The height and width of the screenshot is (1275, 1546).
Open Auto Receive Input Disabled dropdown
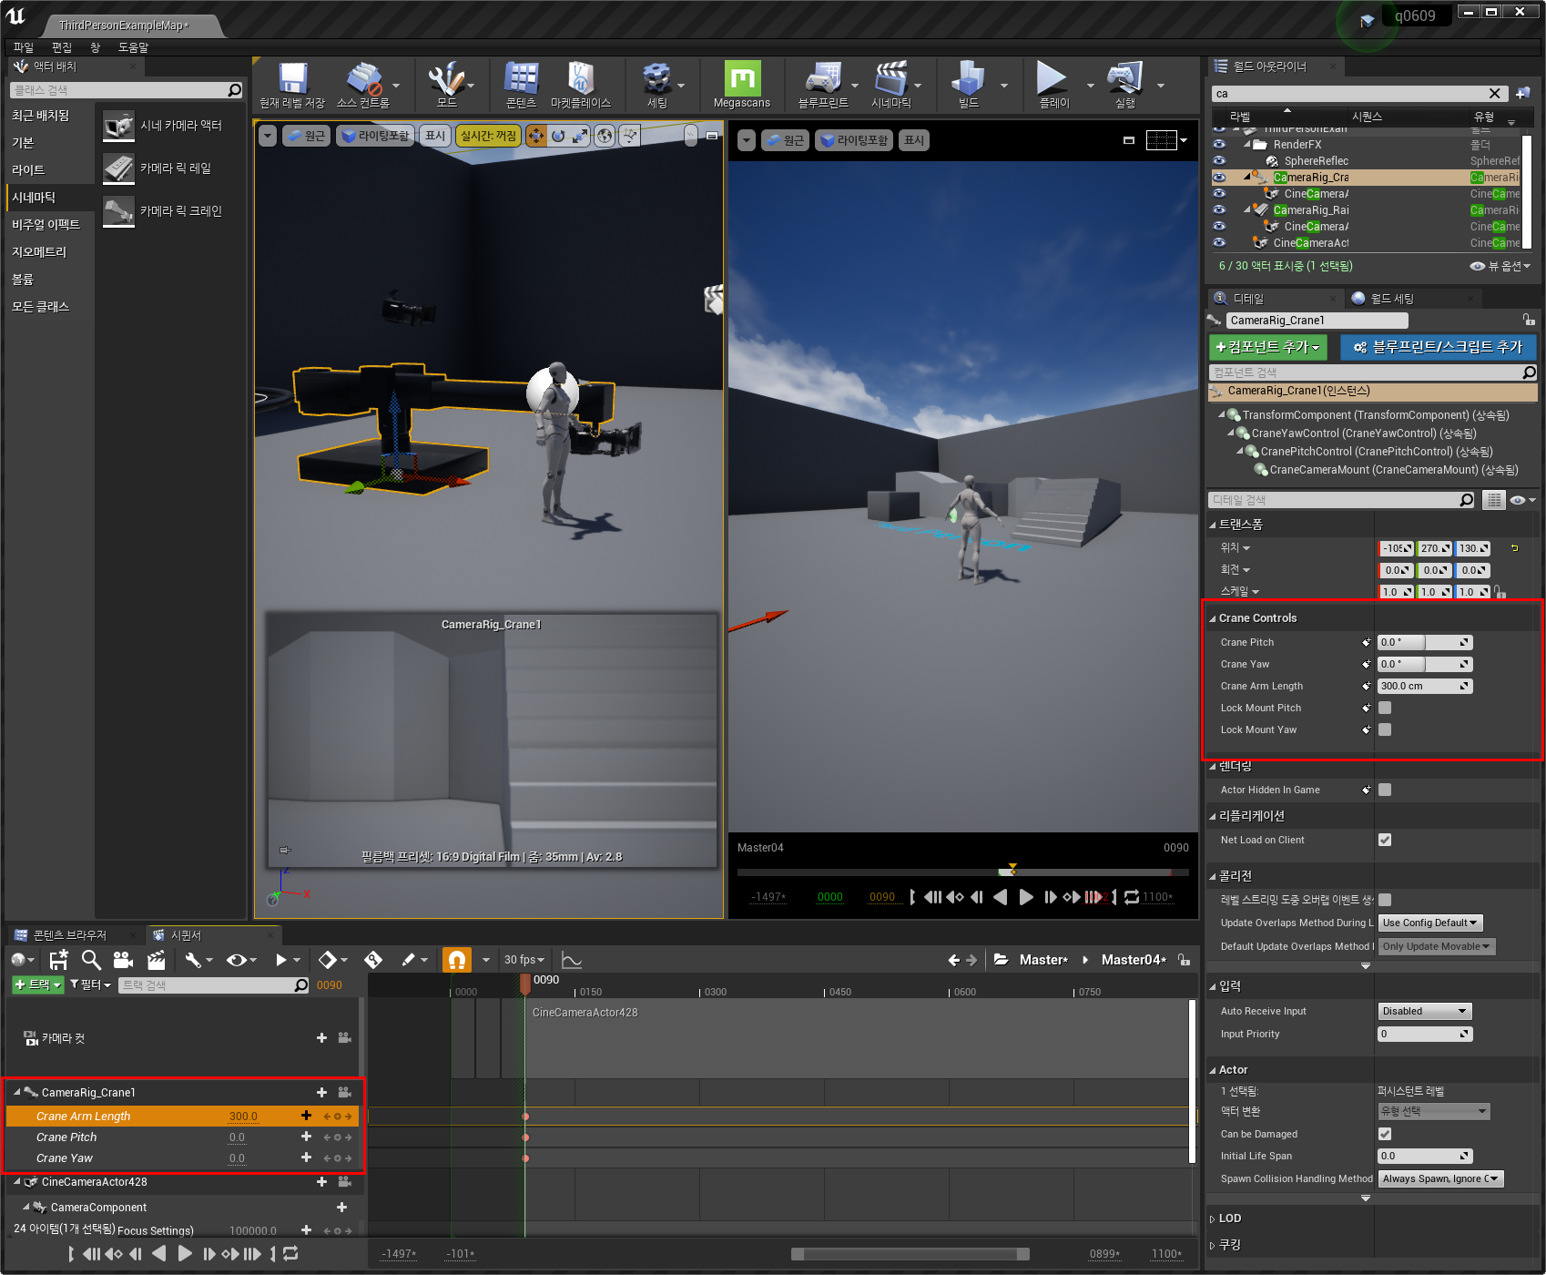(1425, 1011)
